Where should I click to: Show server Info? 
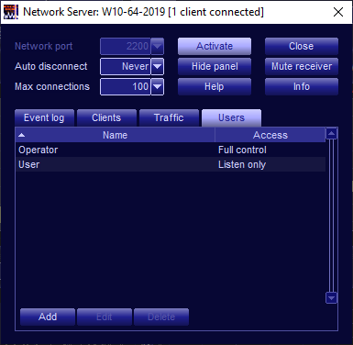pyautogui.click(x=302, y=86)
